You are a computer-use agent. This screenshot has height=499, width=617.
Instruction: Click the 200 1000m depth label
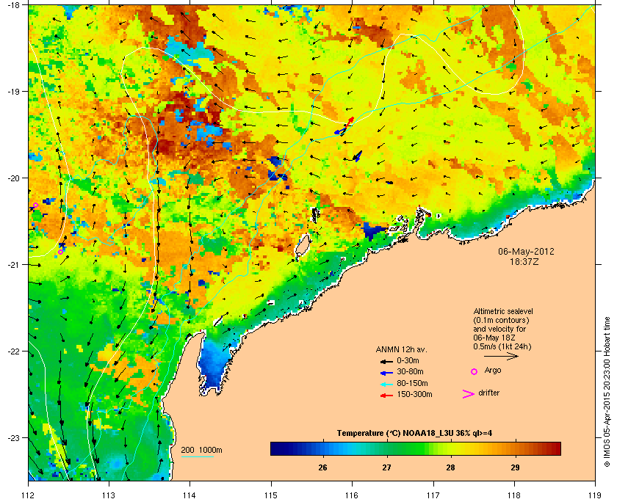(201, 451)
